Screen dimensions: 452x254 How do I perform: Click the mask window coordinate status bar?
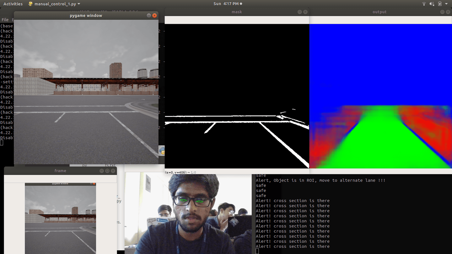coord(237,172)
